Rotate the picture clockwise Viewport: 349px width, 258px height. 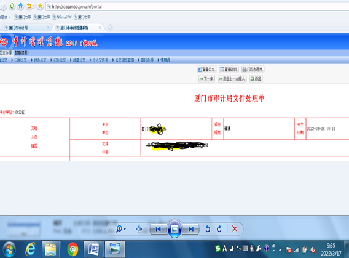(x=219, y=229)
